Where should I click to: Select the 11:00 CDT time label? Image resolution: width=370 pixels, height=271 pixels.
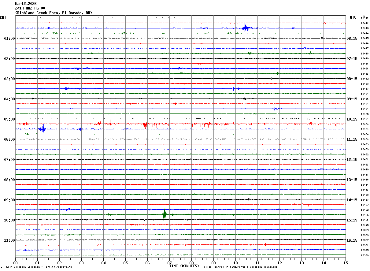[x=9, y=240]
